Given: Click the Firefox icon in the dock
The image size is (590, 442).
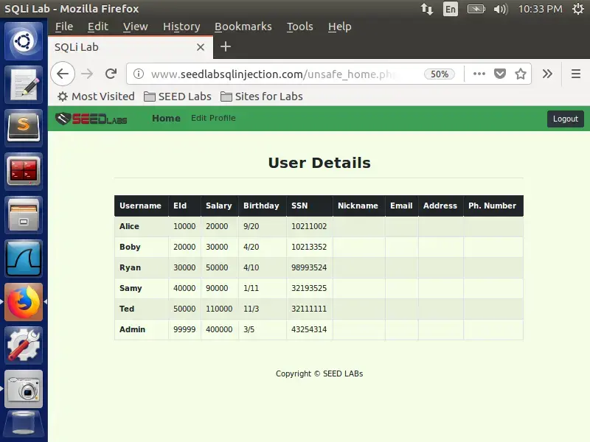Looking at the screenshot, I should click(x=24, y=302).
